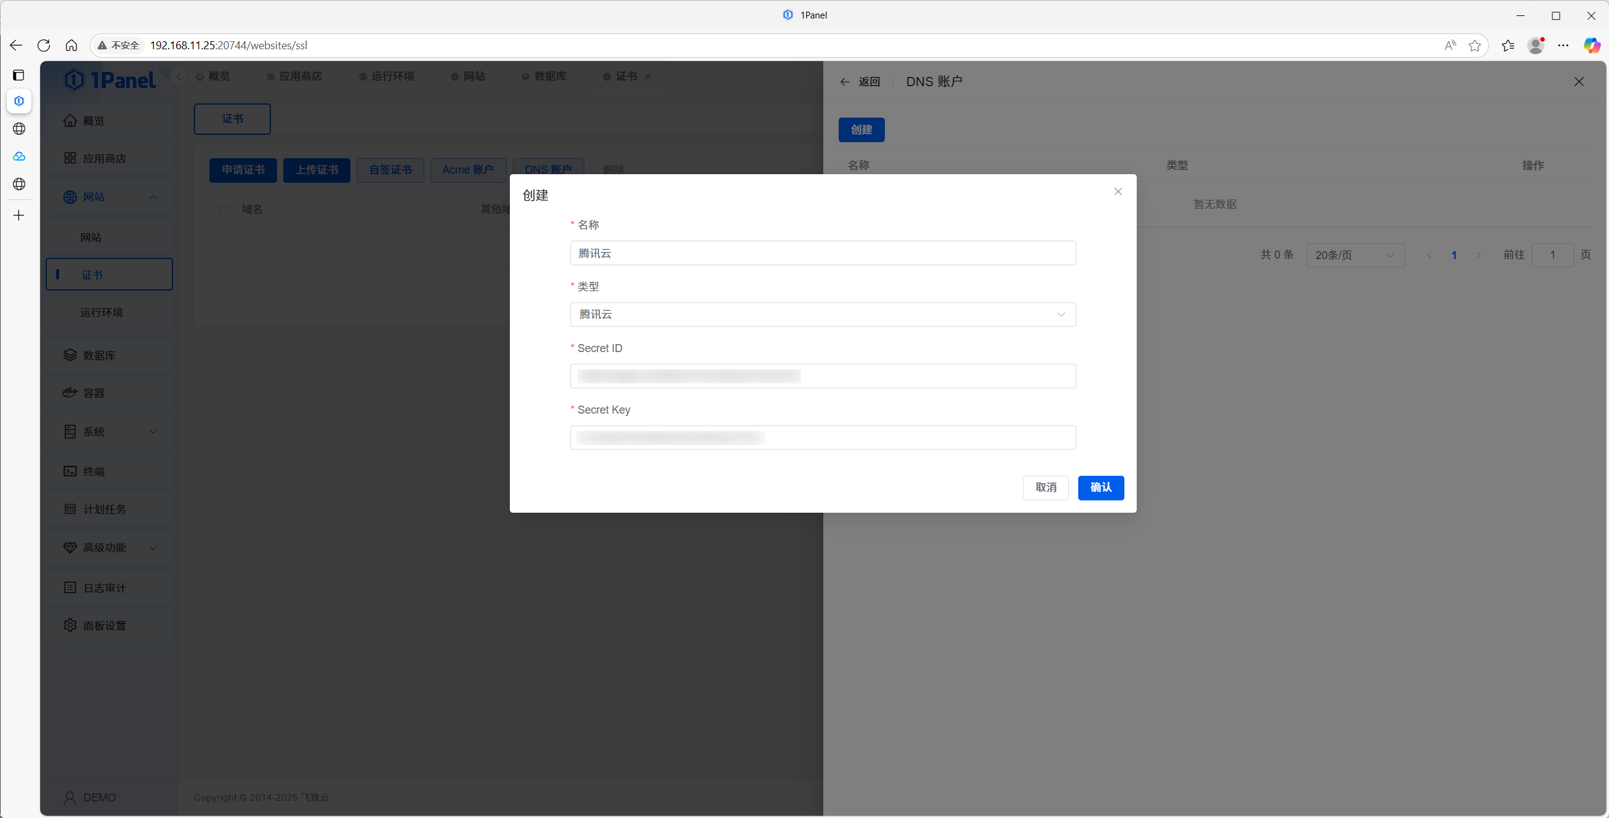
Task: Toggle the select-all checkbox beside 域名
Action: point(224,209)
